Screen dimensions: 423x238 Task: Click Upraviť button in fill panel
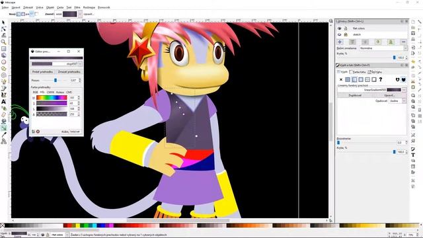tap(389, 95)
